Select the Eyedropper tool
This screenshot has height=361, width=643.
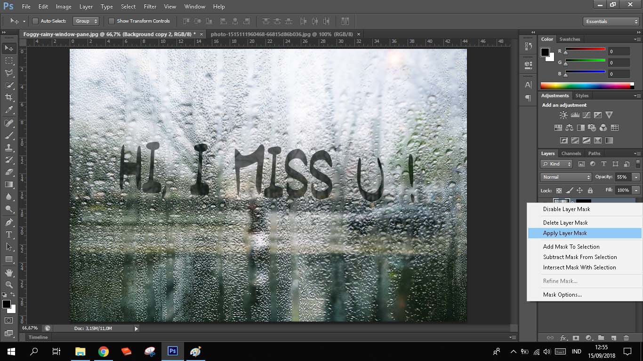coord(8,110)
